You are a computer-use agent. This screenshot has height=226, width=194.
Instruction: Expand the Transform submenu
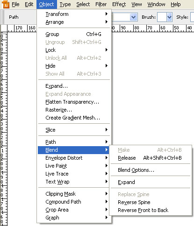[x=74, y=14]
